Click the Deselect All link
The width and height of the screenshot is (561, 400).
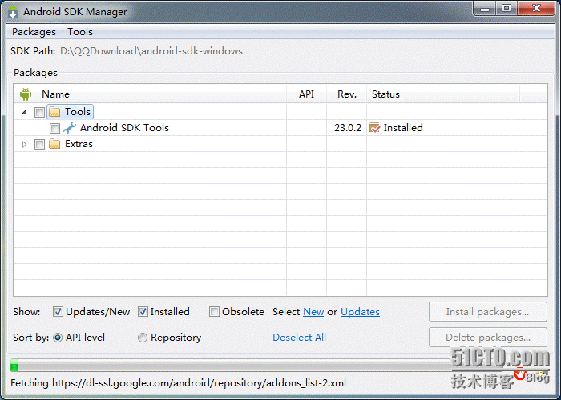point(299,338)
